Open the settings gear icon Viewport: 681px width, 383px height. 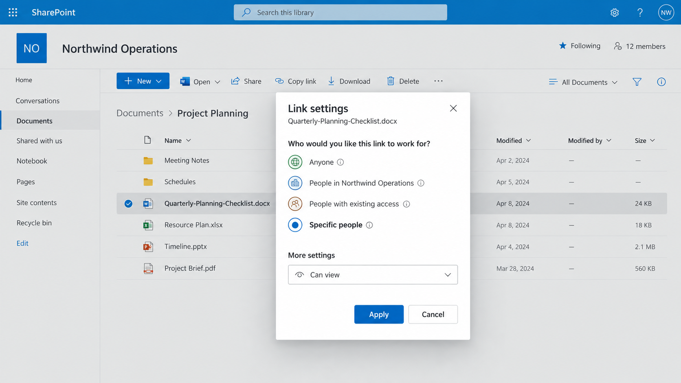(615, 13)
